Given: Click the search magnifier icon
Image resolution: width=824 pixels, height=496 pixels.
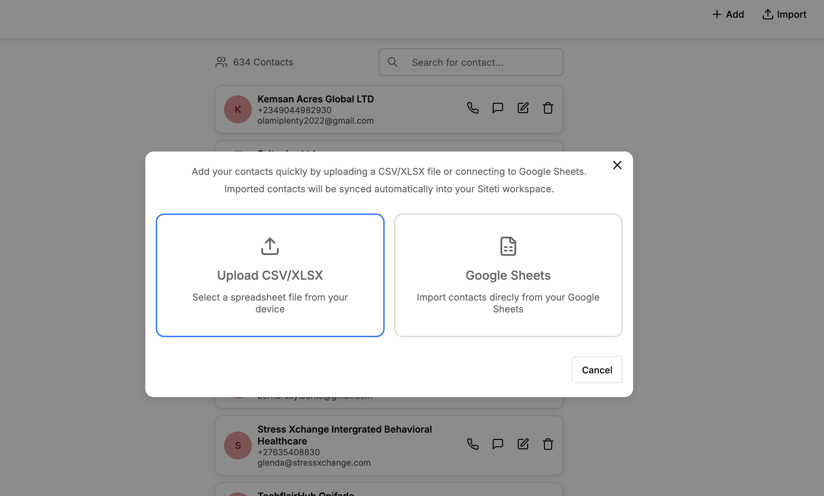Looking at the screenshot, I should (393, 62).
